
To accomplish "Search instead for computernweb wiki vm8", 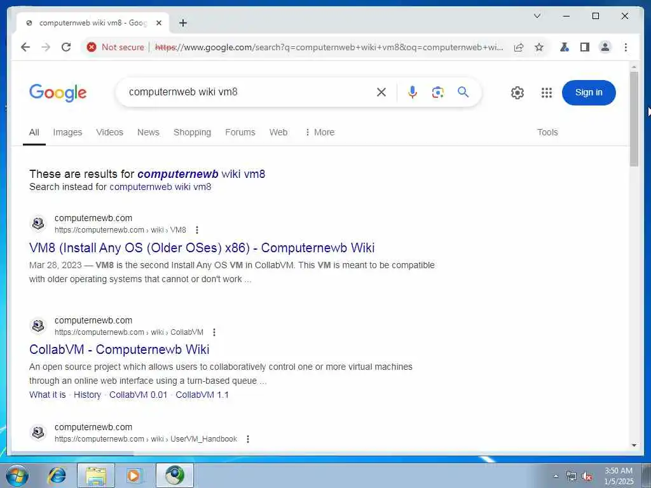I will point(160,187).
